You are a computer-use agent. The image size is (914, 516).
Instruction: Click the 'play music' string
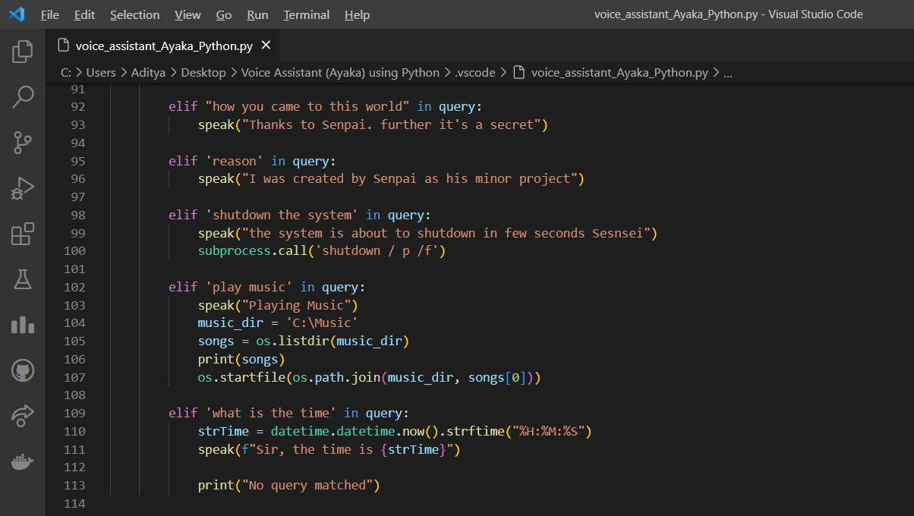249,288
